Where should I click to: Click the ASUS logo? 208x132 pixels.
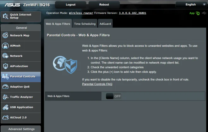(x=12, y=5)
